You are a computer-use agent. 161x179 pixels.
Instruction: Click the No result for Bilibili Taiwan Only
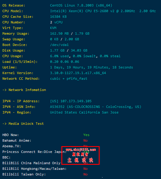(x=85, y=174)
